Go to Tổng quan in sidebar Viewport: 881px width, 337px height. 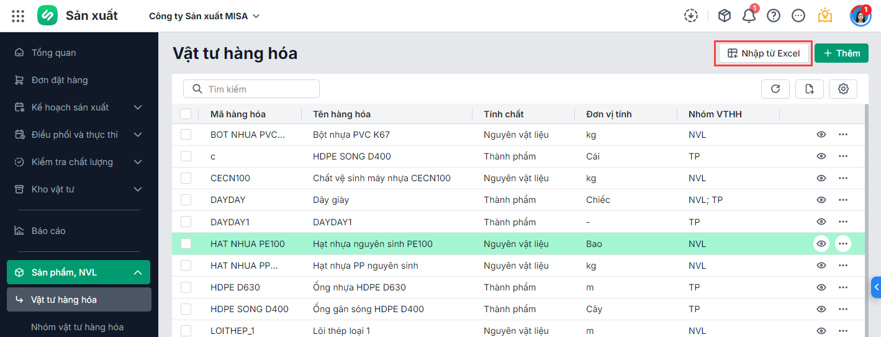coord(53,53)
